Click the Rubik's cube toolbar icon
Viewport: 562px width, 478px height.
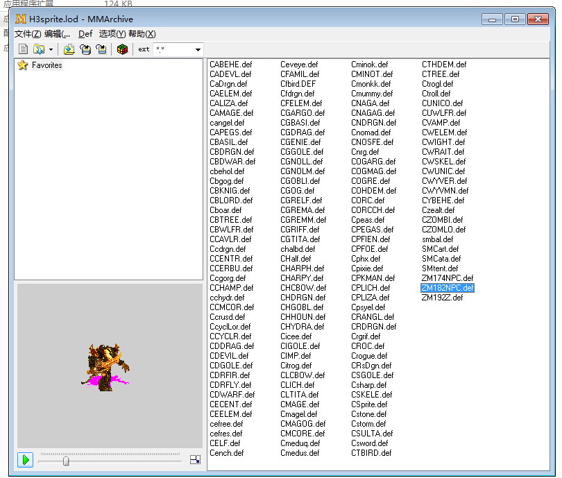click(122, 49)
